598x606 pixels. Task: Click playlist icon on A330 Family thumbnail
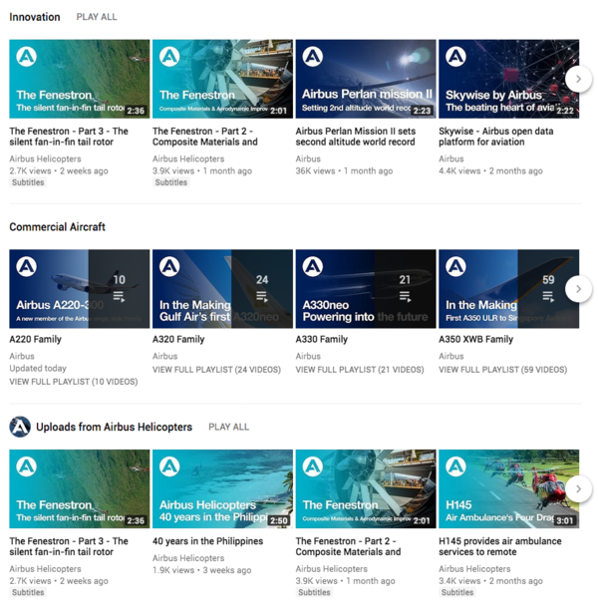click(x=405, y=297)
